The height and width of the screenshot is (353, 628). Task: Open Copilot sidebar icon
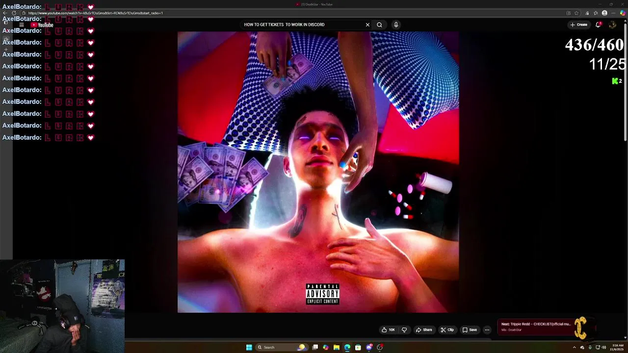pos(623,13)
